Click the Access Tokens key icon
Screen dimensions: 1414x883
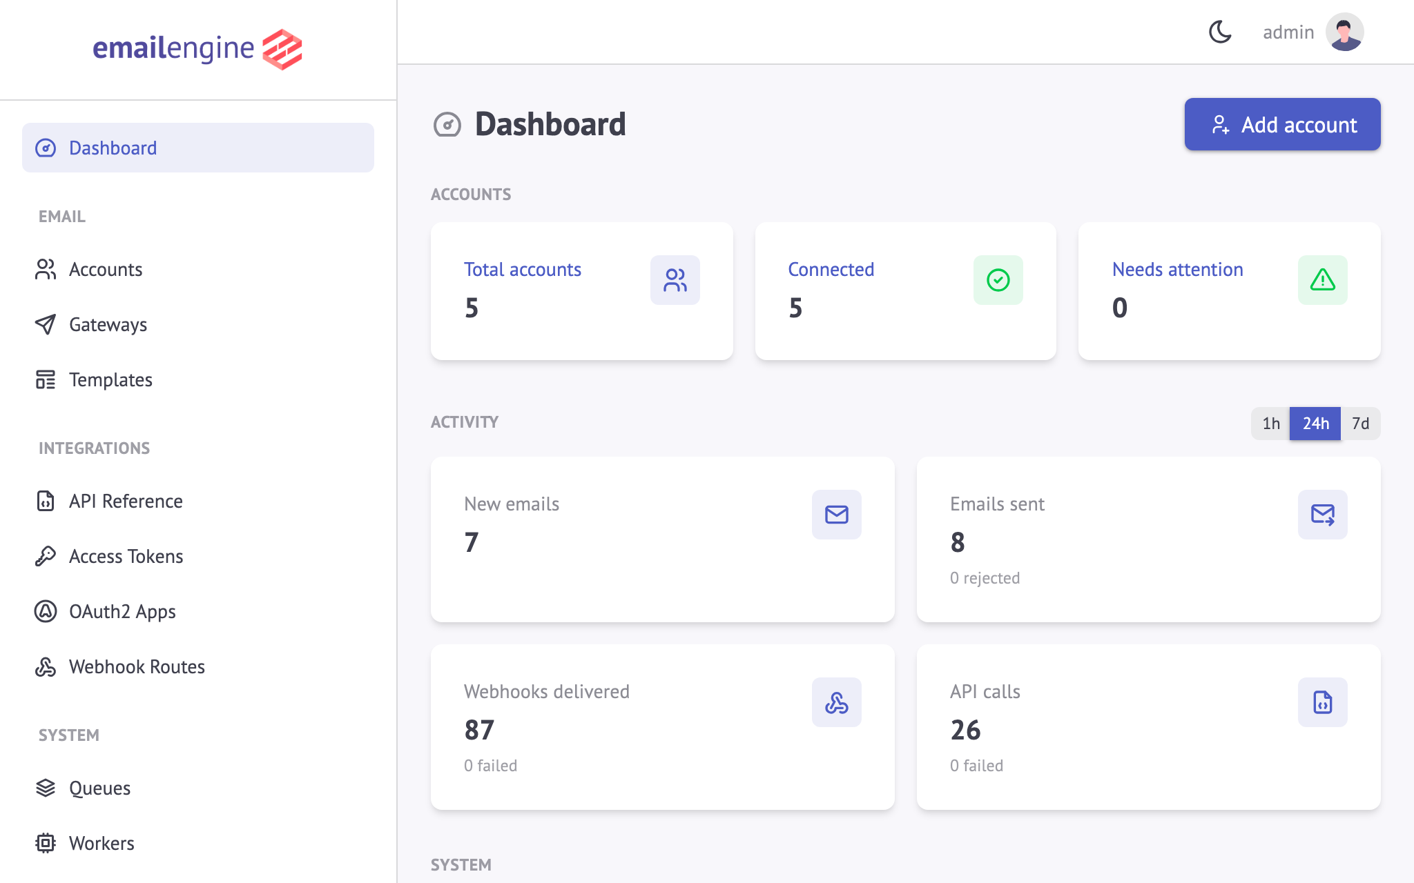tap(46, 556)
